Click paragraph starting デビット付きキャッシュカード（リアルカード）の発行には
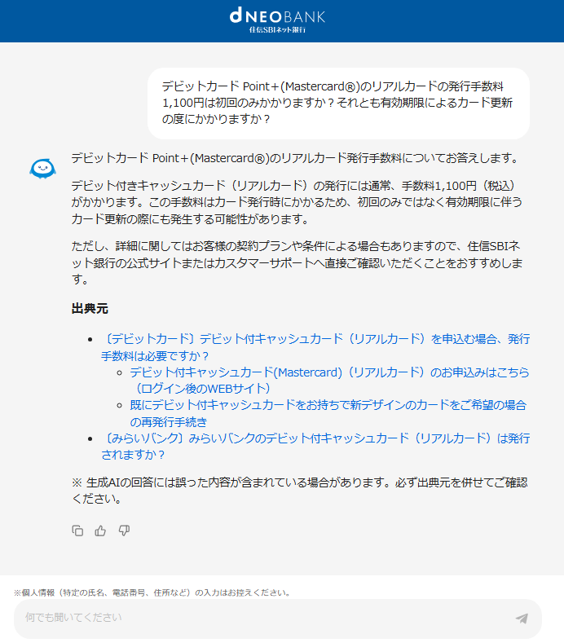Screen dimensions: 564x643 point(297,202)
